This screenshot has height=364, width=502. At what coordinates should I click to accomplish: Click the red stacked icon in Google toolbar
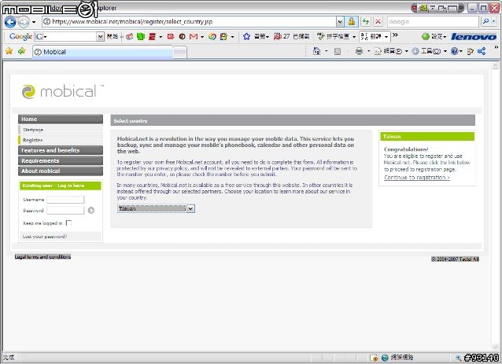tap(152, 37)
